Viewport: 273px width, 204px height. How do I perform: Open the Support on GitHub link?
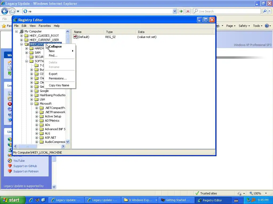click(x=25, y=166)
